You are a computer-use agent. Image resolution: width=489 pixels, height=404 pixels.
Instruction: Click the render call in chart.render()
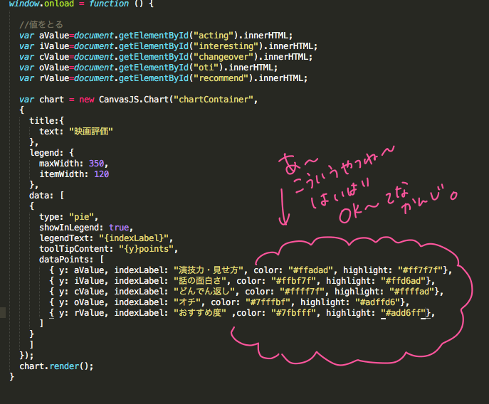click(64, 366)
